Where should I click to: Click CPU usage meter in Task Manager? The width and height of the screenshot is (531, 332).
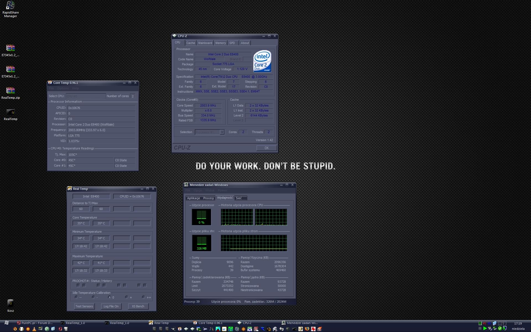[x=201, y=217]
